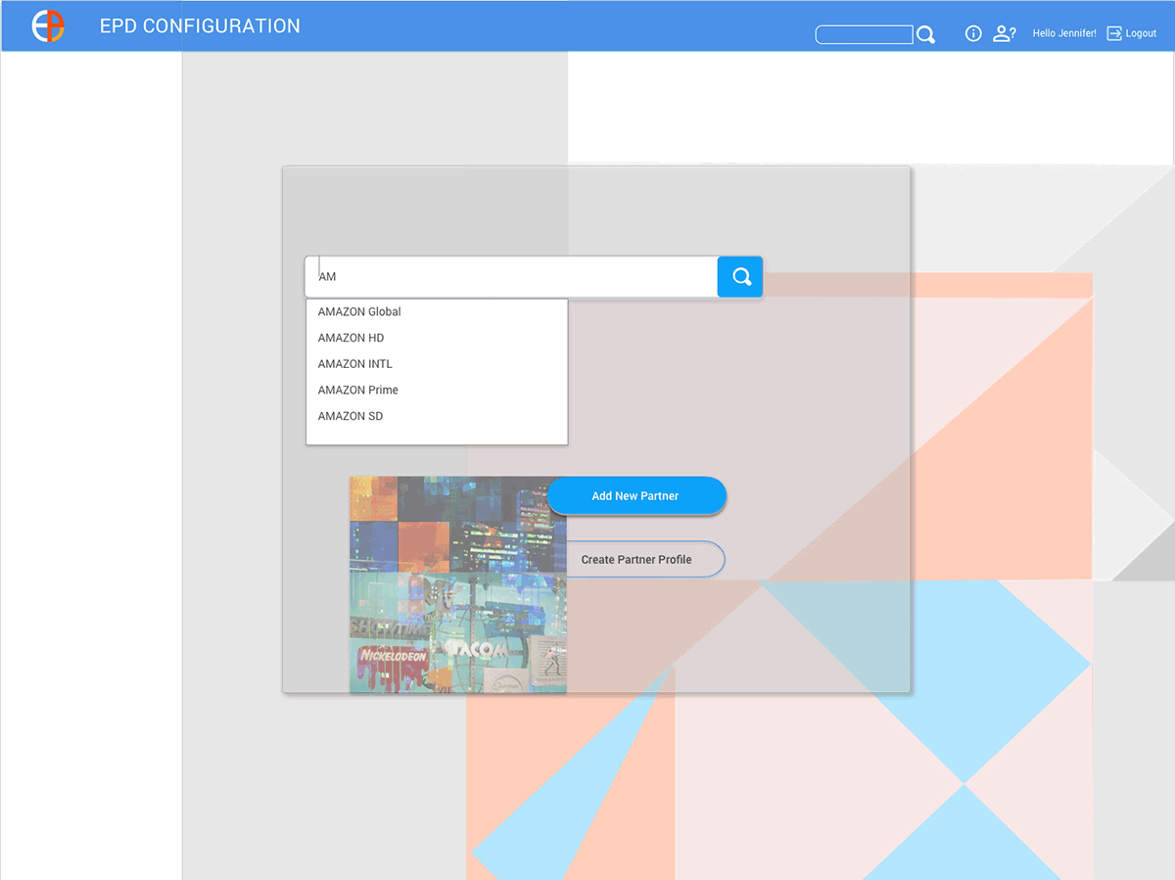This screenshot has height=880, width=1175.
Task: Open the user help icon
Action: pos(1004,34)
